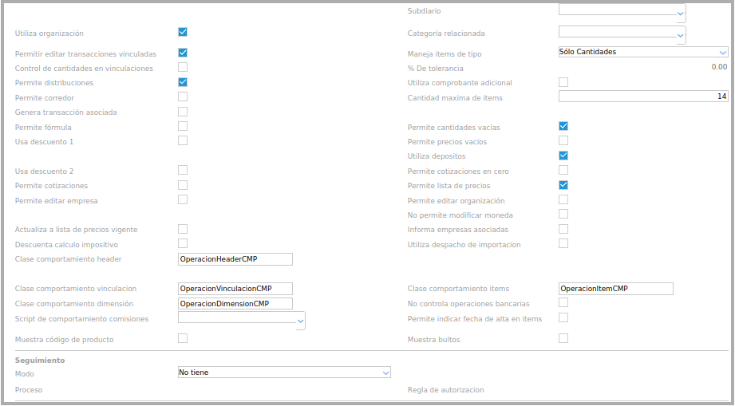The width and height of the screenshot is (735, 406).
Task: Enable Permite precios vacíos checkbox
Action: point(563,141)
